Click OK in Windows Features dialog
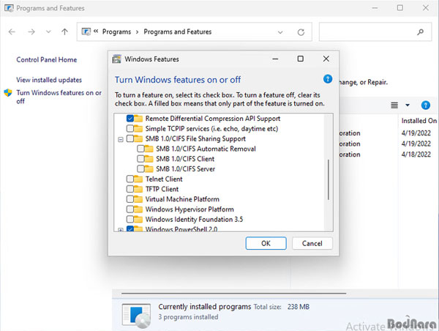Screen dimensions: 439x331 (266, 243)
